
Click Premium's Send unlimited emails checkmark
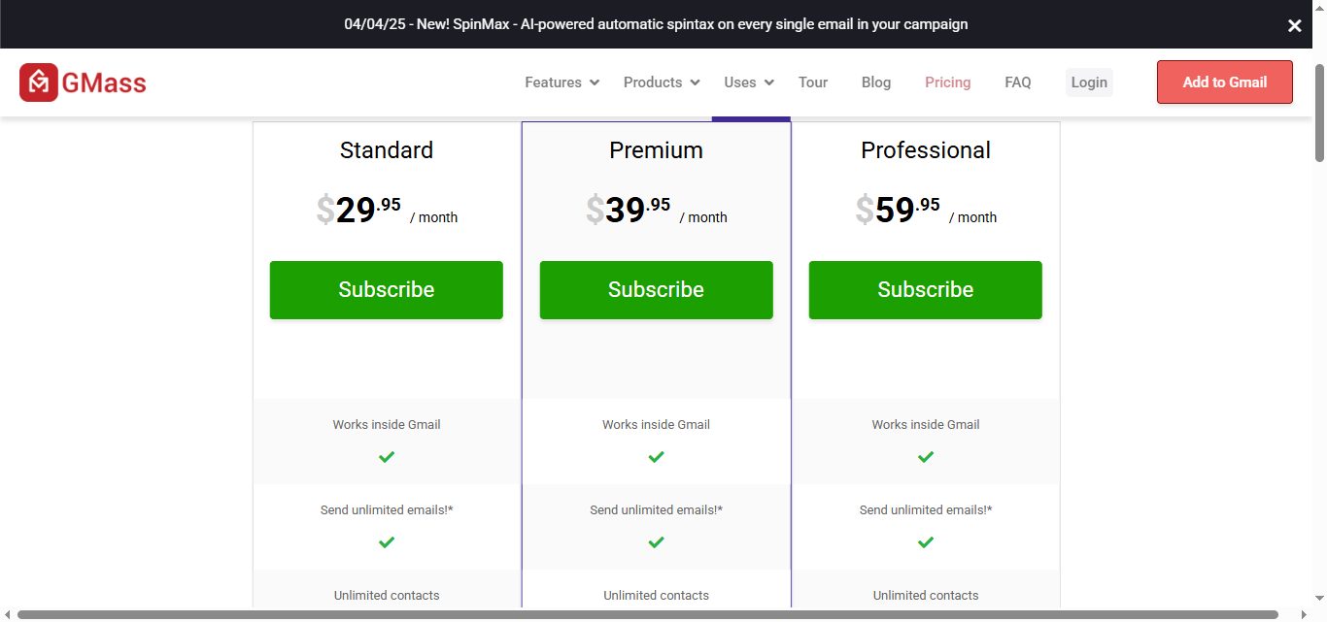[x=656, y=542]
